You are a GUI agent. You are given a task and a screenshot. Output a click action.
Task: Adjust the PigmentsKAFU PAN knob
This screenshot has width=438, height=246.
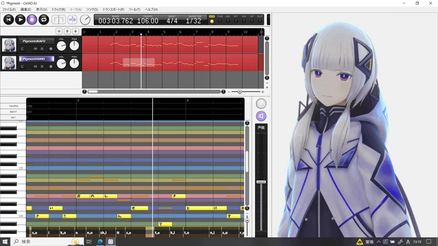coord(74,46)
